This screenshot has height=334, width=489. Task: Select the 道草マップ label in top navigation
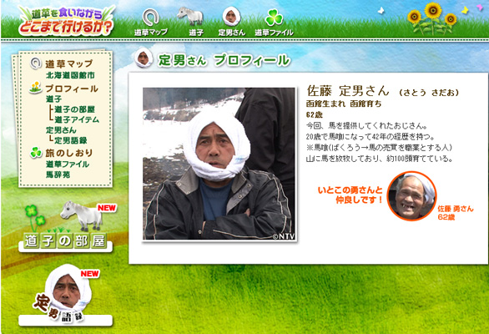tap(151, 33)
